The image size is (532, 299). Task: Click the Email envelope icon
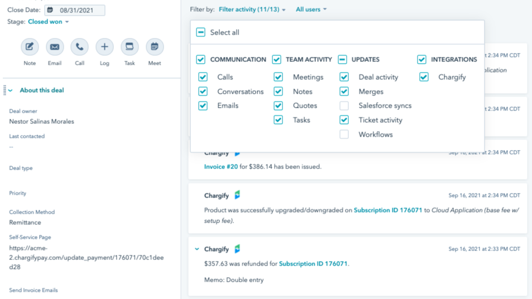pyautogui.click(x=55, y=47)
